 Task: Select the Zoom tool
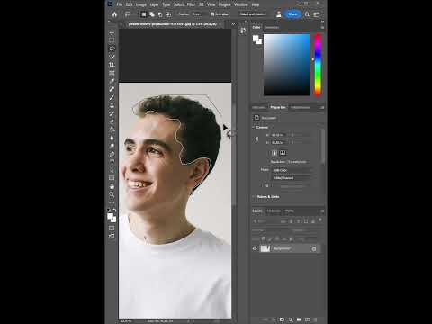tap(112, 194)
